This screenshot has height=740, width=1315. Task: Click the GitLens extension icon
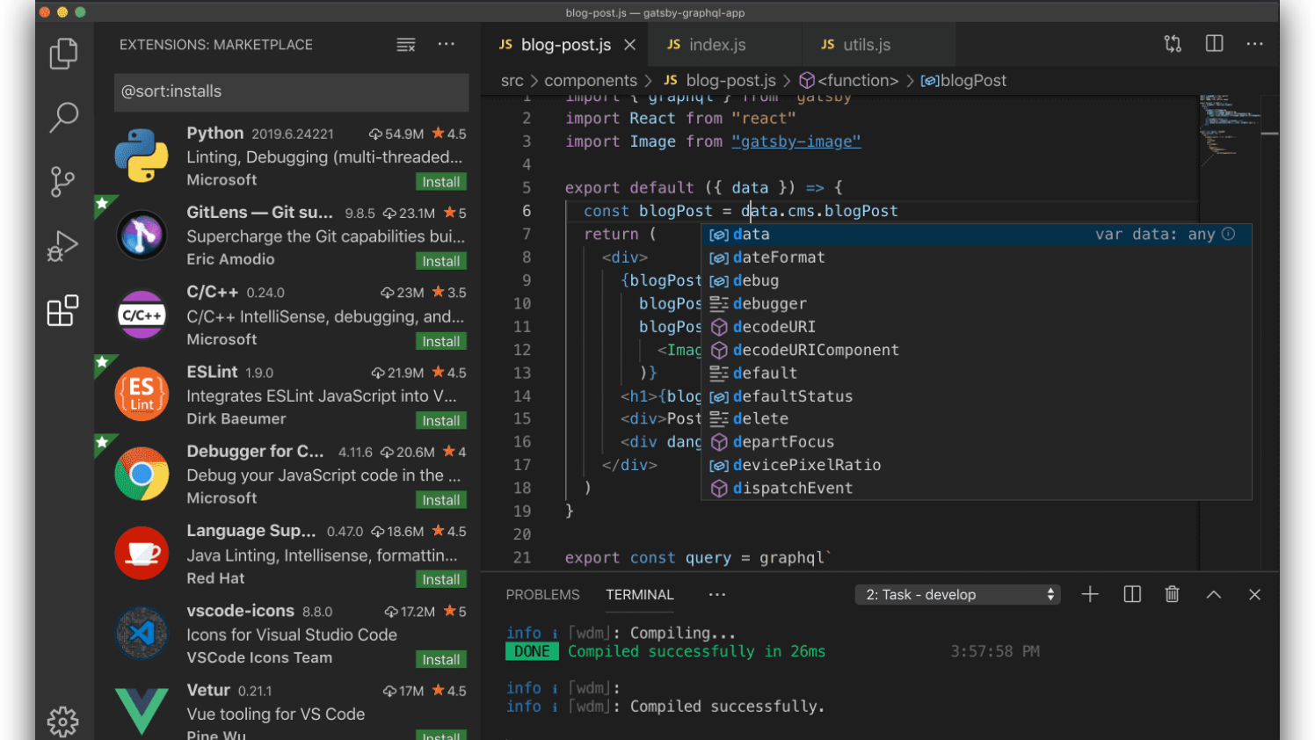tap(142, 236)
